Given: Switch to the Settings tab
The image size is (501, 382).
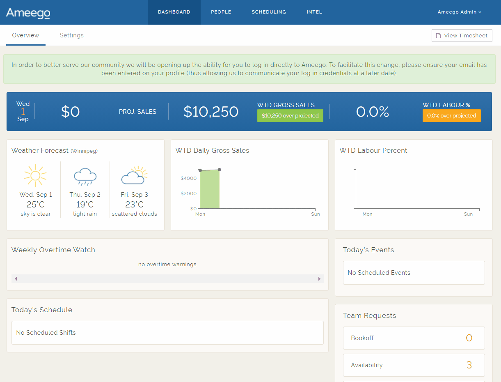Looking at the screenshot, I should 72,35.
